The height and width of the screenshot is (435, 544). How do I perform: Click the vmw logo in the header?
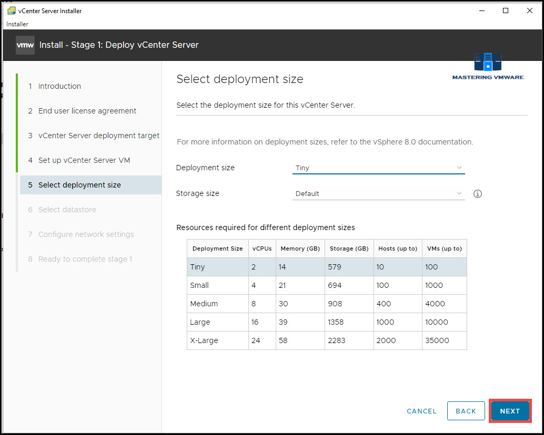25,45
